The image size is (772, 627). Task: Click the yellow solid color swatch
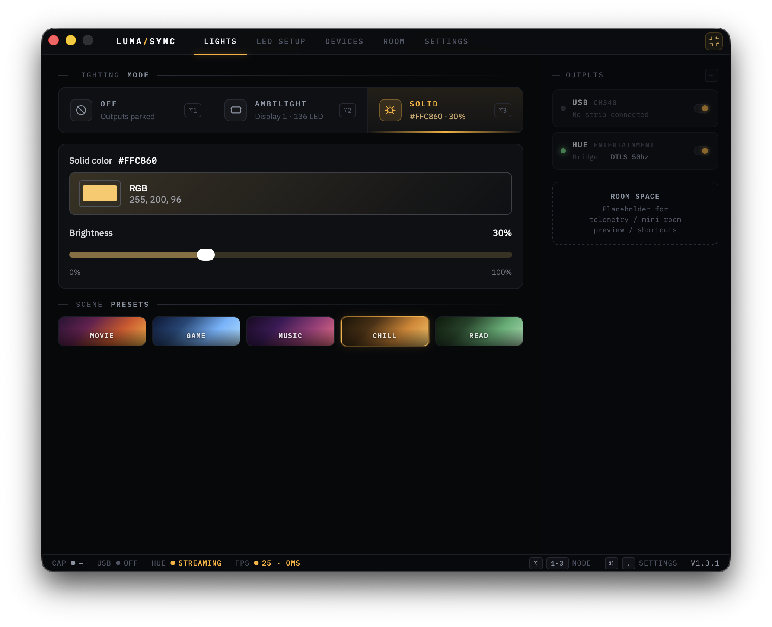[x=100, y=194]
